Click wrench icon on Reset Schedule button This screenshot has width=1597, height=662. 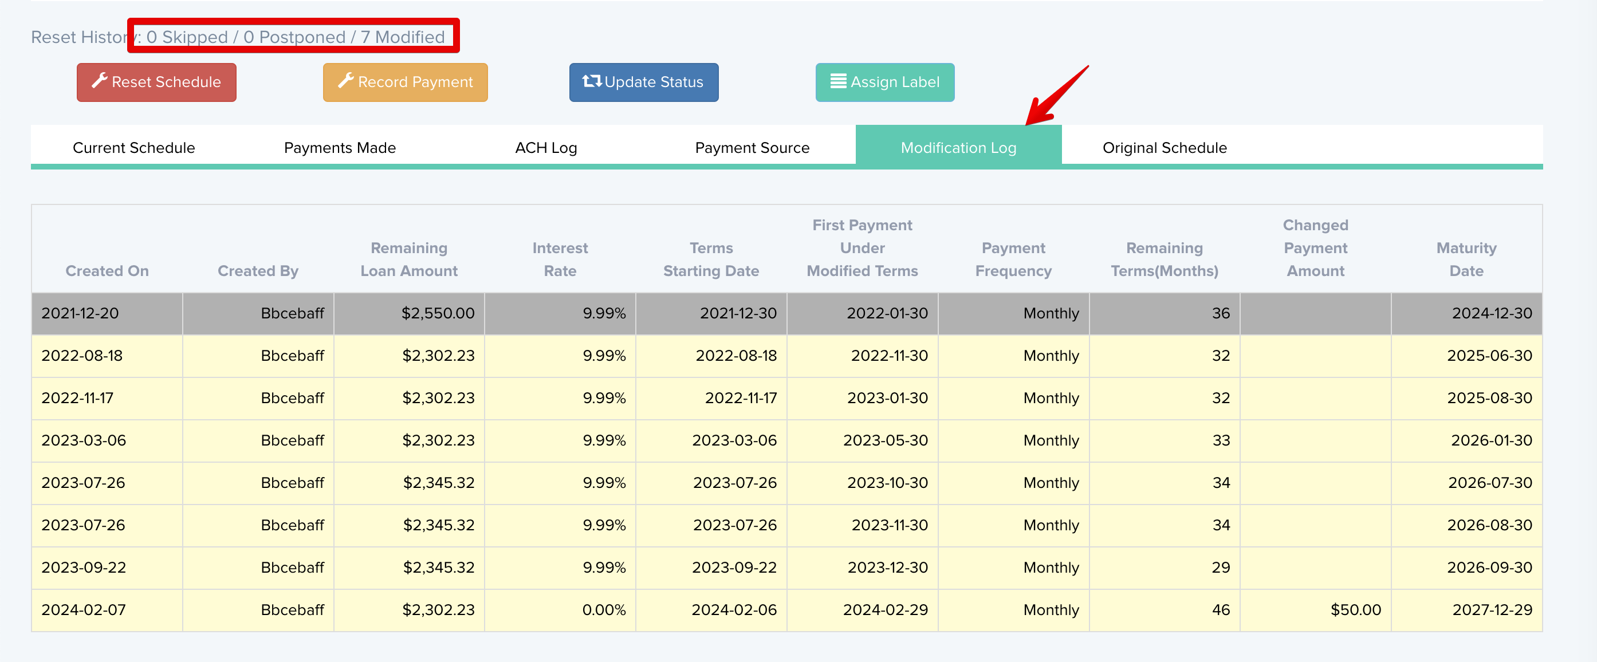[99, 81]
